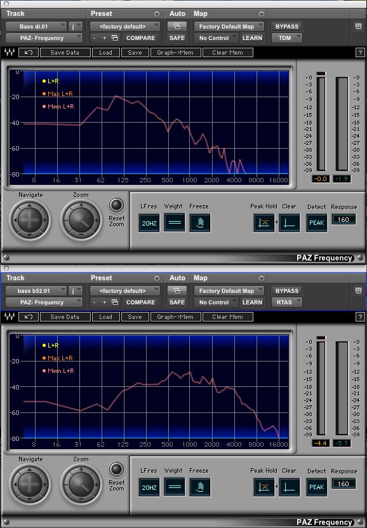Toggle Weight setting in Bass di.01 window
The width and height of the screenshot is (367, 528).
[x=174, y=222]
